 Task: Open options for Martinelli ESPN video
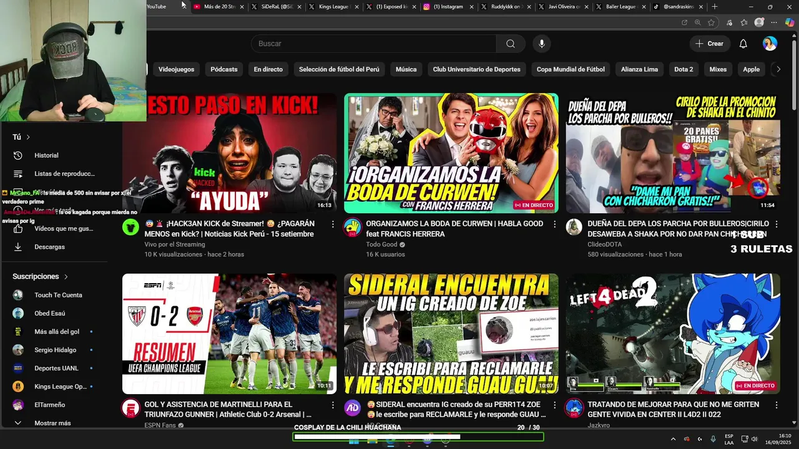pos(333,405)
